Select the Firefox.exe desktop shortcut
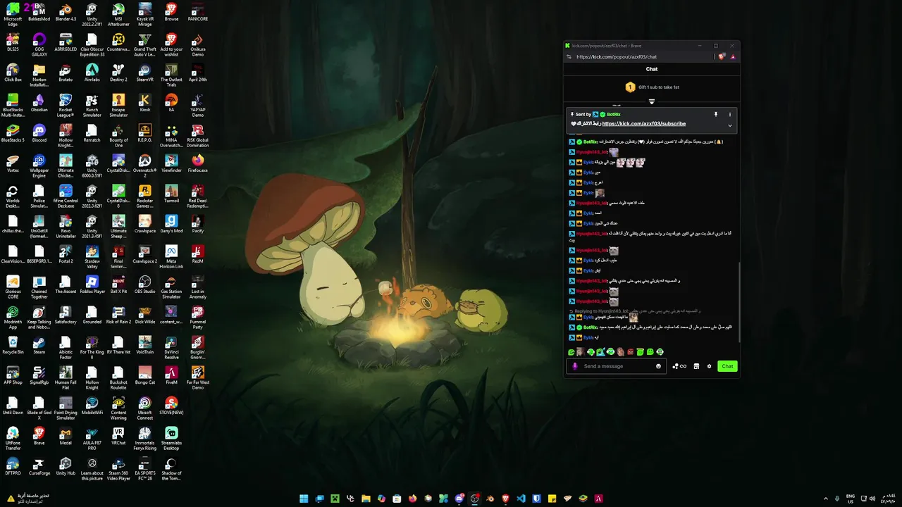The height and width of the screenshot is (507, 902). coord(197,164)
